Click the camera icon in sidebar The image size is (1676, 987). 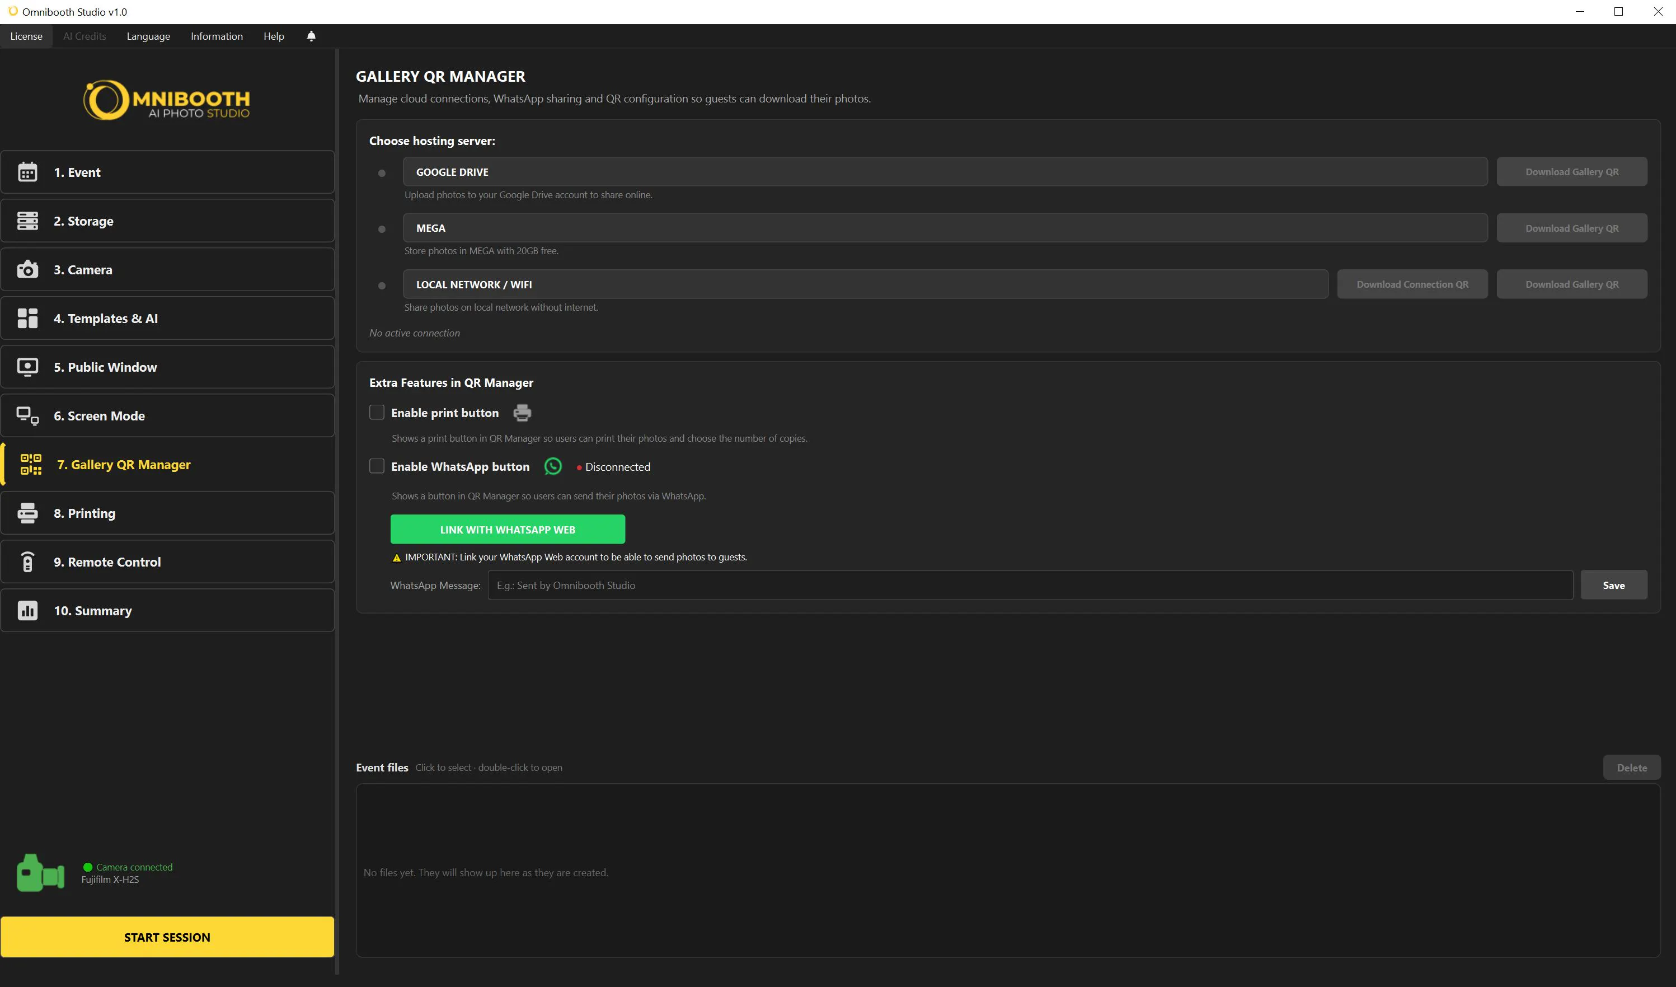coord(27,269)
